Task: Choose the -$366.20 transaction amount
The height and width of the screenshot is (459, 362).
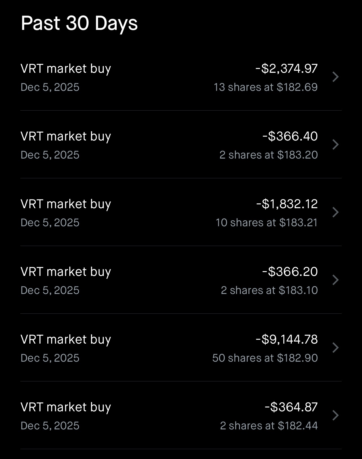Action: [x=290, y=272]
